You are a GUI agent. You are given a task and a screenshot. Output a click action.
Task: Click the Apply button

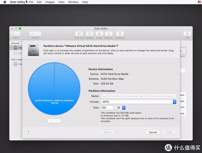click(x=169, y=132)
